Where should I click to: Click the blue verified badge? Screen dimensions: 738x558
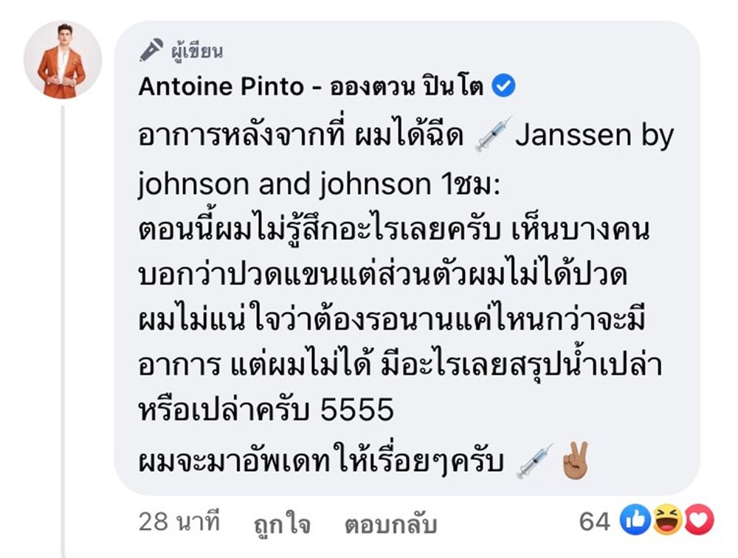[x=503, y=86]
